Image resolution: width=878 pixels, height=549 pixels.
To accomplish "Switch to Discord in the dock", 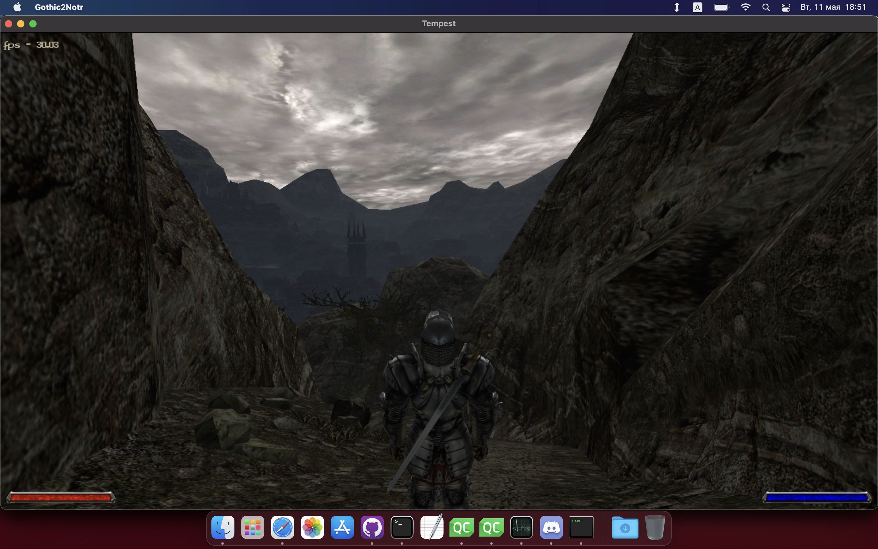I will click(551, 527).
